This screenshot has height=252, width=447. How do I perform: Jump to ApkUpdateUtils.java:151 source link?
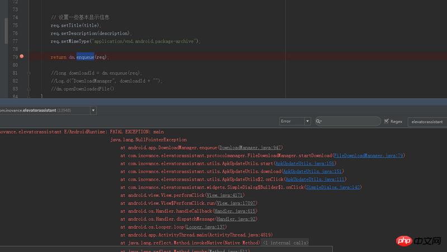coord(313,171)
